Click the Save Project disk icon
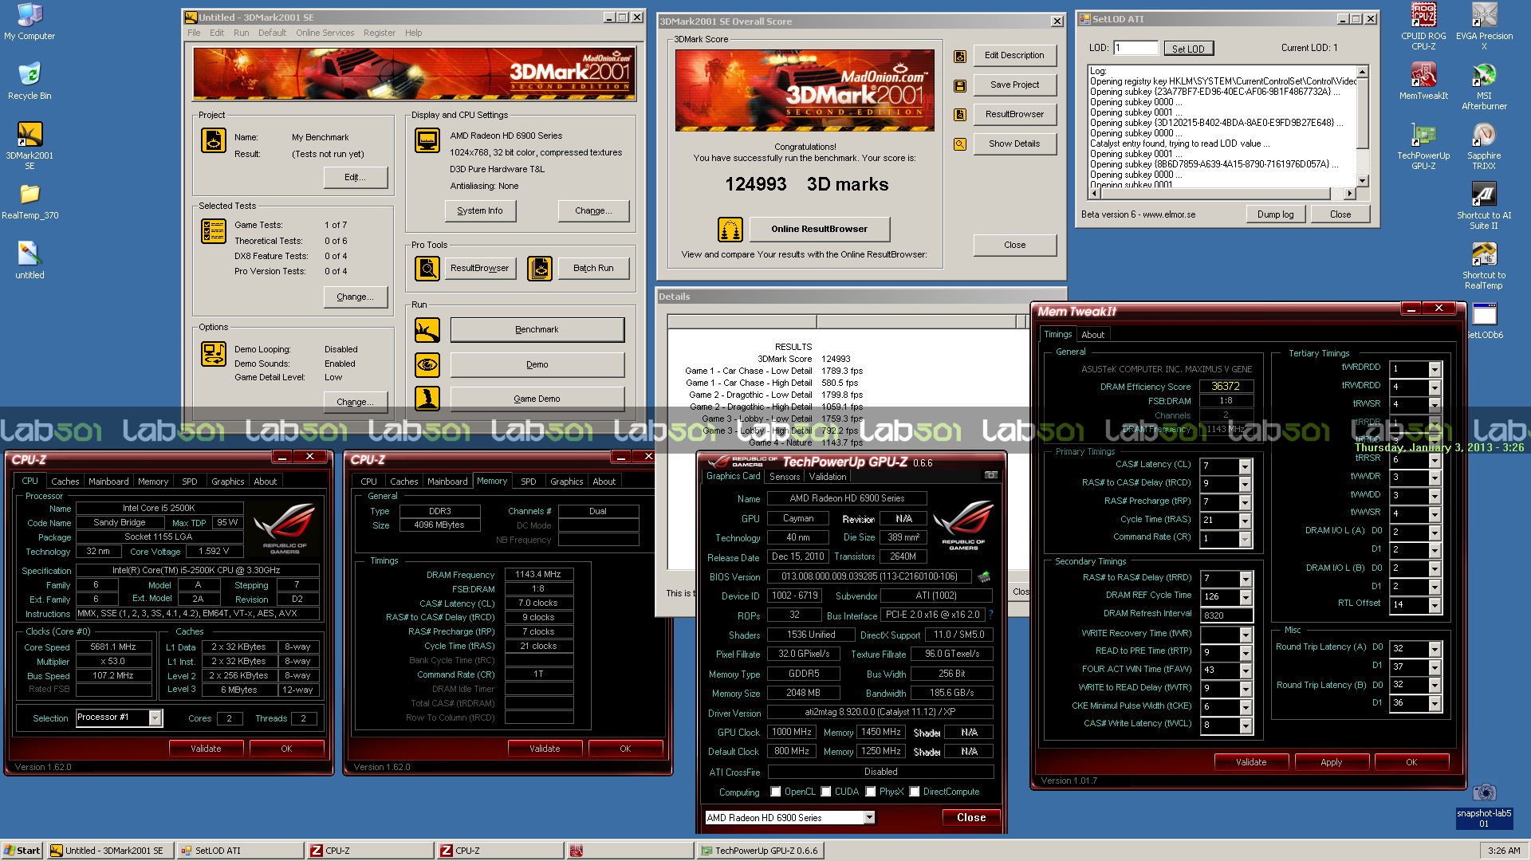This screenshot has width=1531, height=861. click(x=960, y=85)
